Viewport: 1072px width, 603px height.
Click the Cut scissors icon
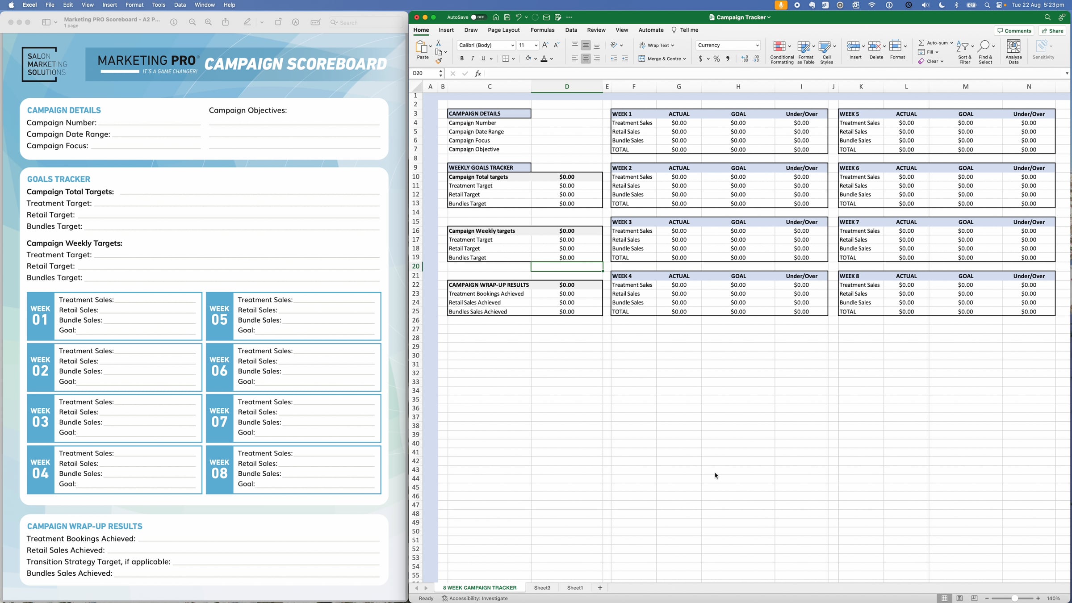[x=438, y=43]
